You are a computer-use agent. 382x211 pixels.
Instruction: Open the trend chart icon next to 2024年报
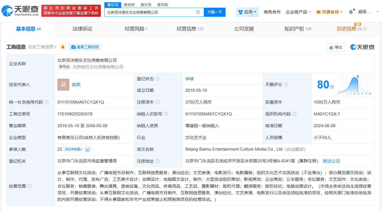[88, 149]
